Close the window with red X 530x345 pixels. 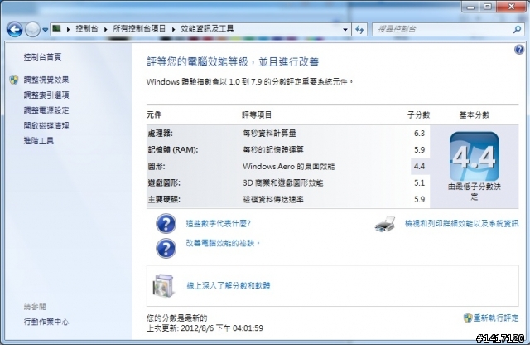[511, 7]
